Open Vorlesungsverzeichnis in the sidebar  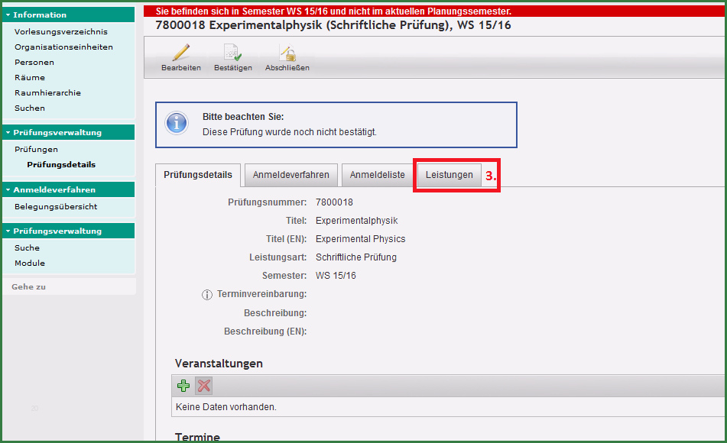[60, 31]
